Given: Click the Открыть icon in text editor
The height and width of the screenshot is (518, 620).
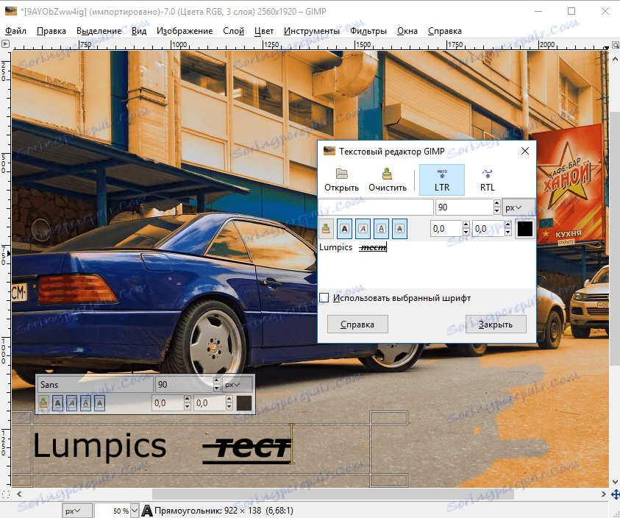Looking at the screenshot, I should coord(341,180).
